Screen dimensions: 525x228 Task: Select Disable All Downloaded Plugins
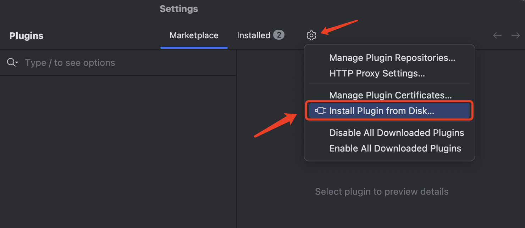(397, 133)
